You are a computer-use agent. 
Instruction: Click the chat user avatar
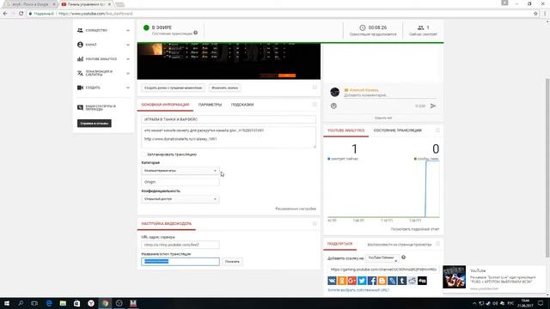tap(334, 92)
